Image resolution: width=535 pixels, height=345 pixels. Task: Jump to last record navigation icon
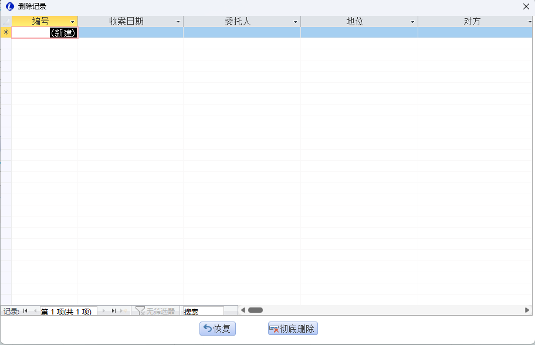coord(114,311)
